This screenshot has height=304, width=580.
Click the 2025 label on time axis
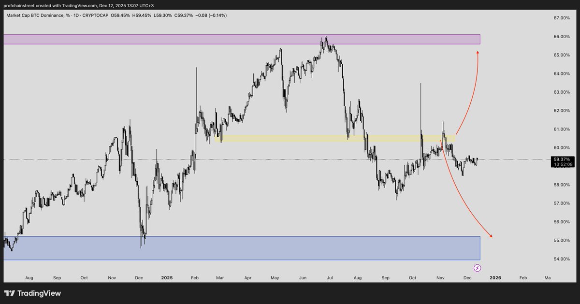(x=167, y=278)
